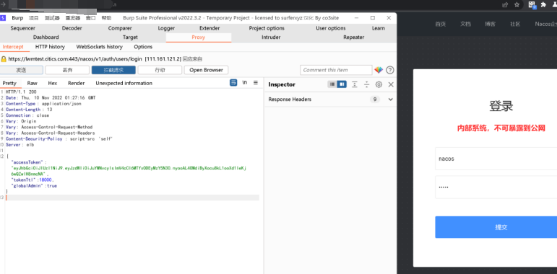This screenshot has height=274, width=557.
Task: Open the Burp menu
Action: tap(17, 18)
